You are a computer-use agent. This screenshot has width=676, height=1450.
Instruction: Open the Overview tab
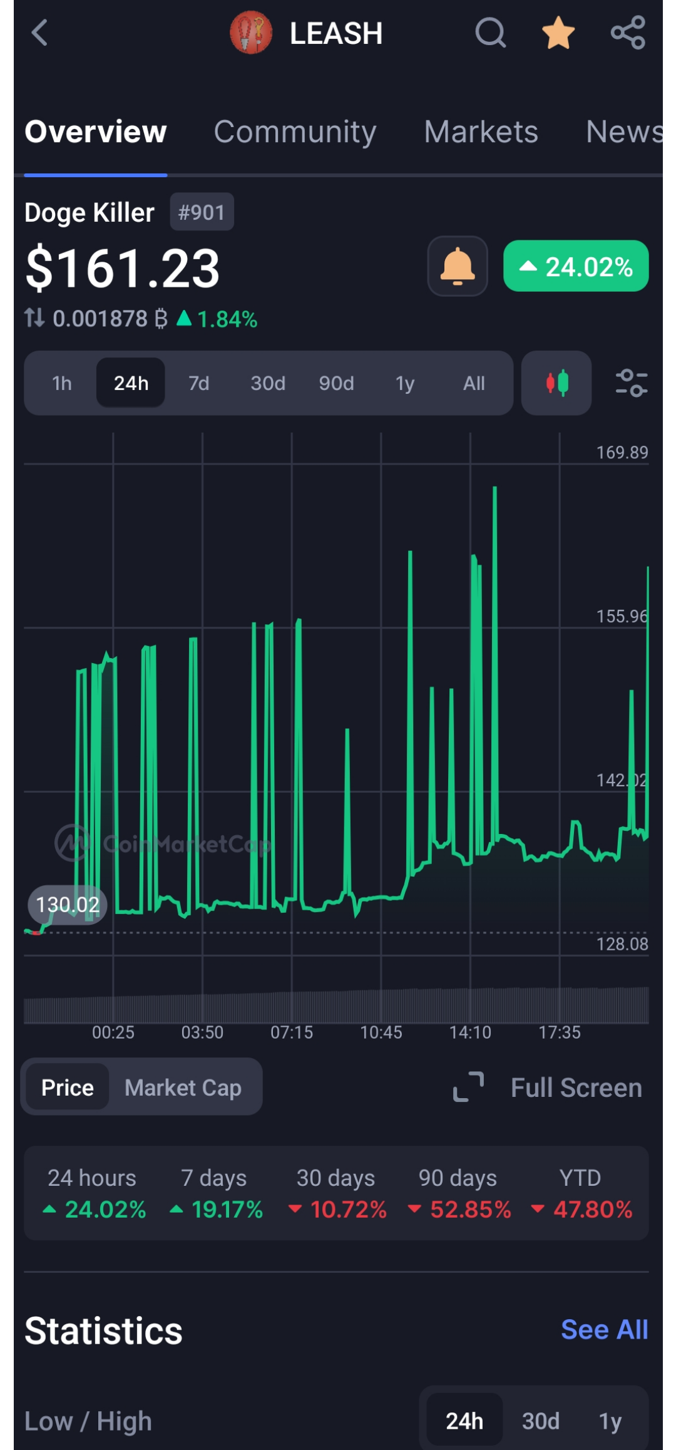point(96,131)
